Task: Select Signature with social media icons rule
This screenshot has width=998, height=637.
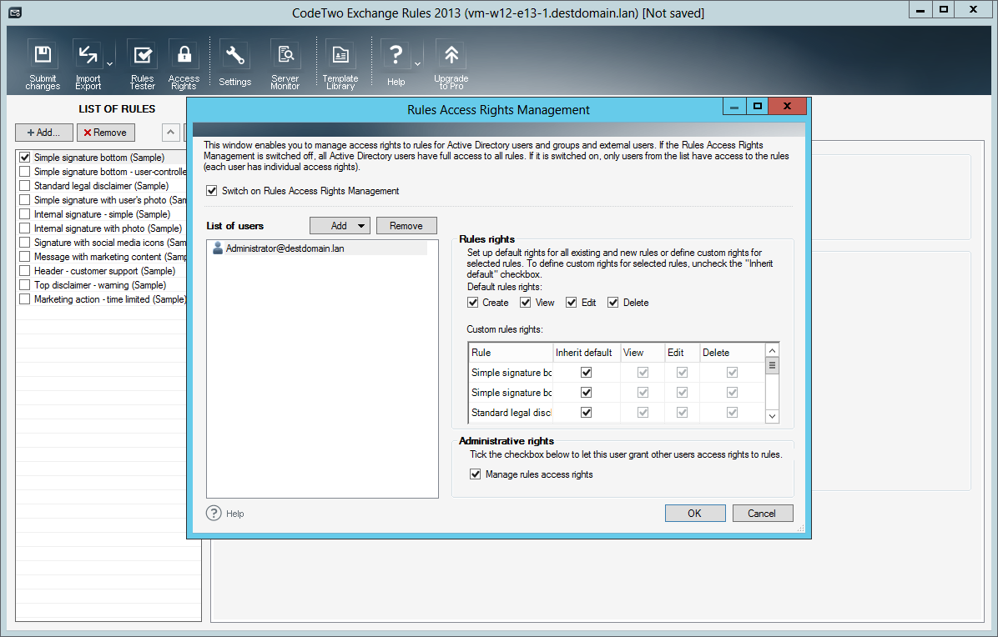Action: (109, 243)
